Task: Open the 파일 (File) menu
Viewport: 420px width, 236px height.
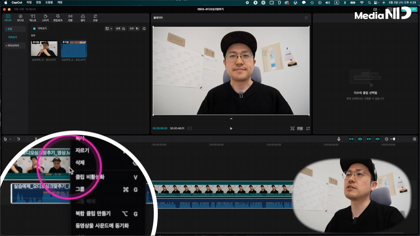Action: [29, 2]
